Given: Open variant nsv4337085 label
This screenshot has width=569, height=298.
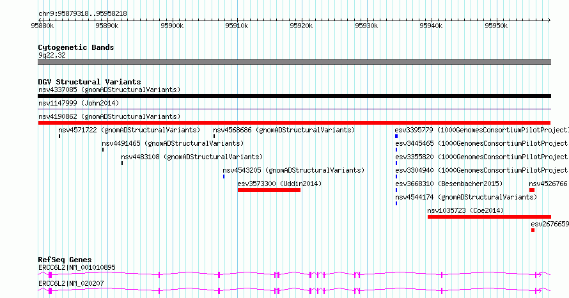Looking at the screenshot, I should [109, 90].
